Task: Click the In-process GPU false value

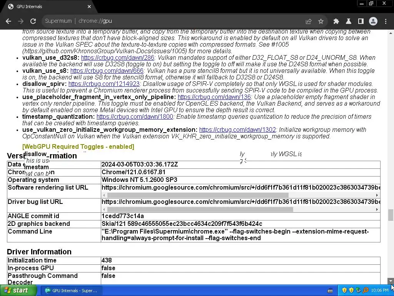Action: pyautogui.click(x=108, y=268)
